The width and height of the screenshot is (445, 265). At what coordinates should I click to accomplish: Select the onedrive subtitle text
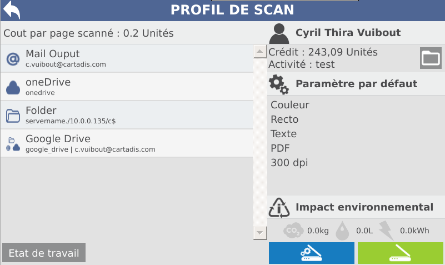tap(40, 93)
